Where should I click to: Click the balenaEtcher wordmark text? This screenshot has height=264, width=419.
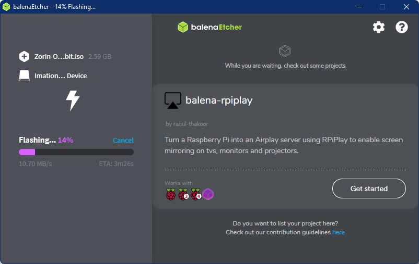(216, 27)
